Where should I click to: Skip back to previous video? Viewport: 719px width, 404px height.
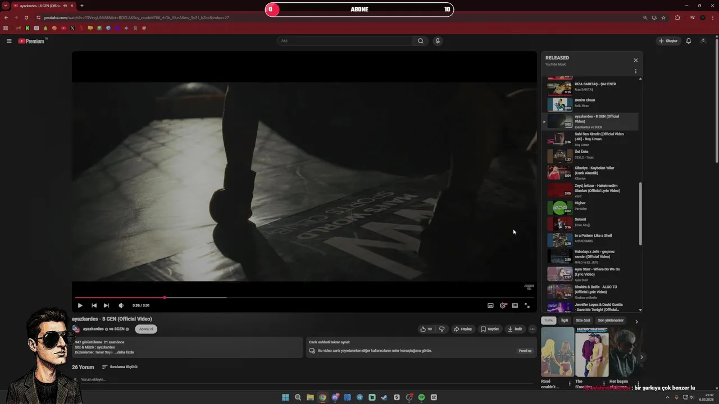[94, 305]
